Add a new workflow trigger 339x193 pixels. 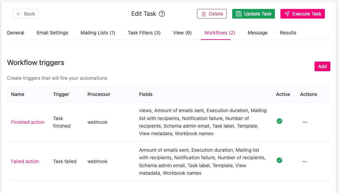[x=322, y=66]
